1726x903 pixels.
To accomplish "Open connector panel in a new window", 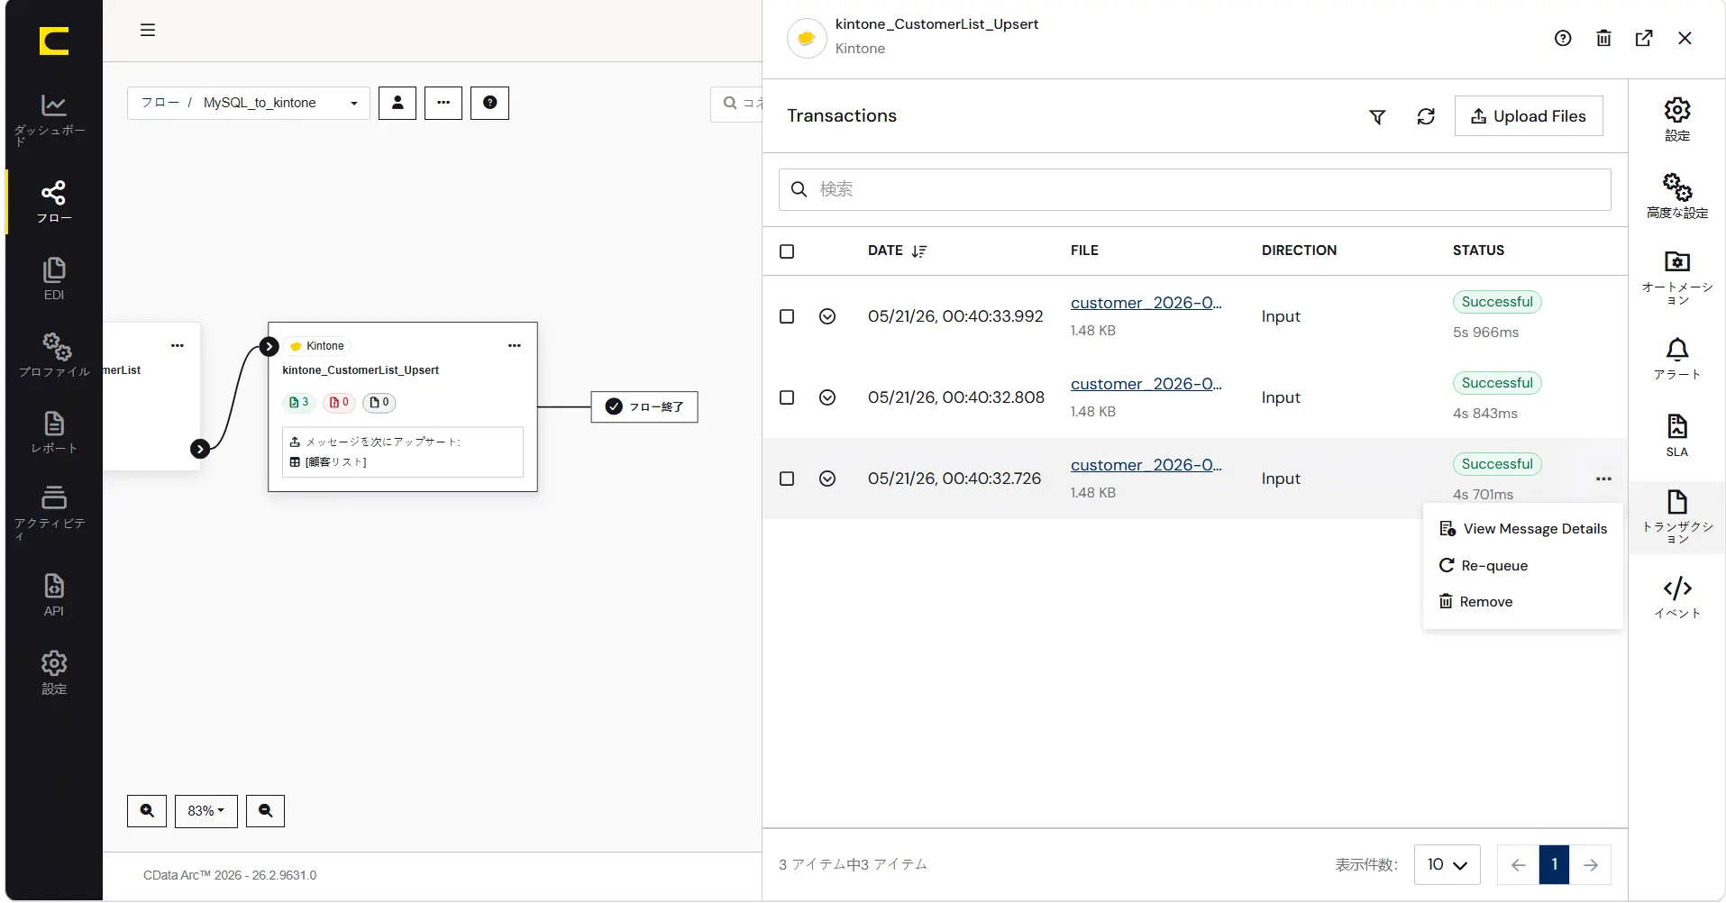I will click(1644, 38).
